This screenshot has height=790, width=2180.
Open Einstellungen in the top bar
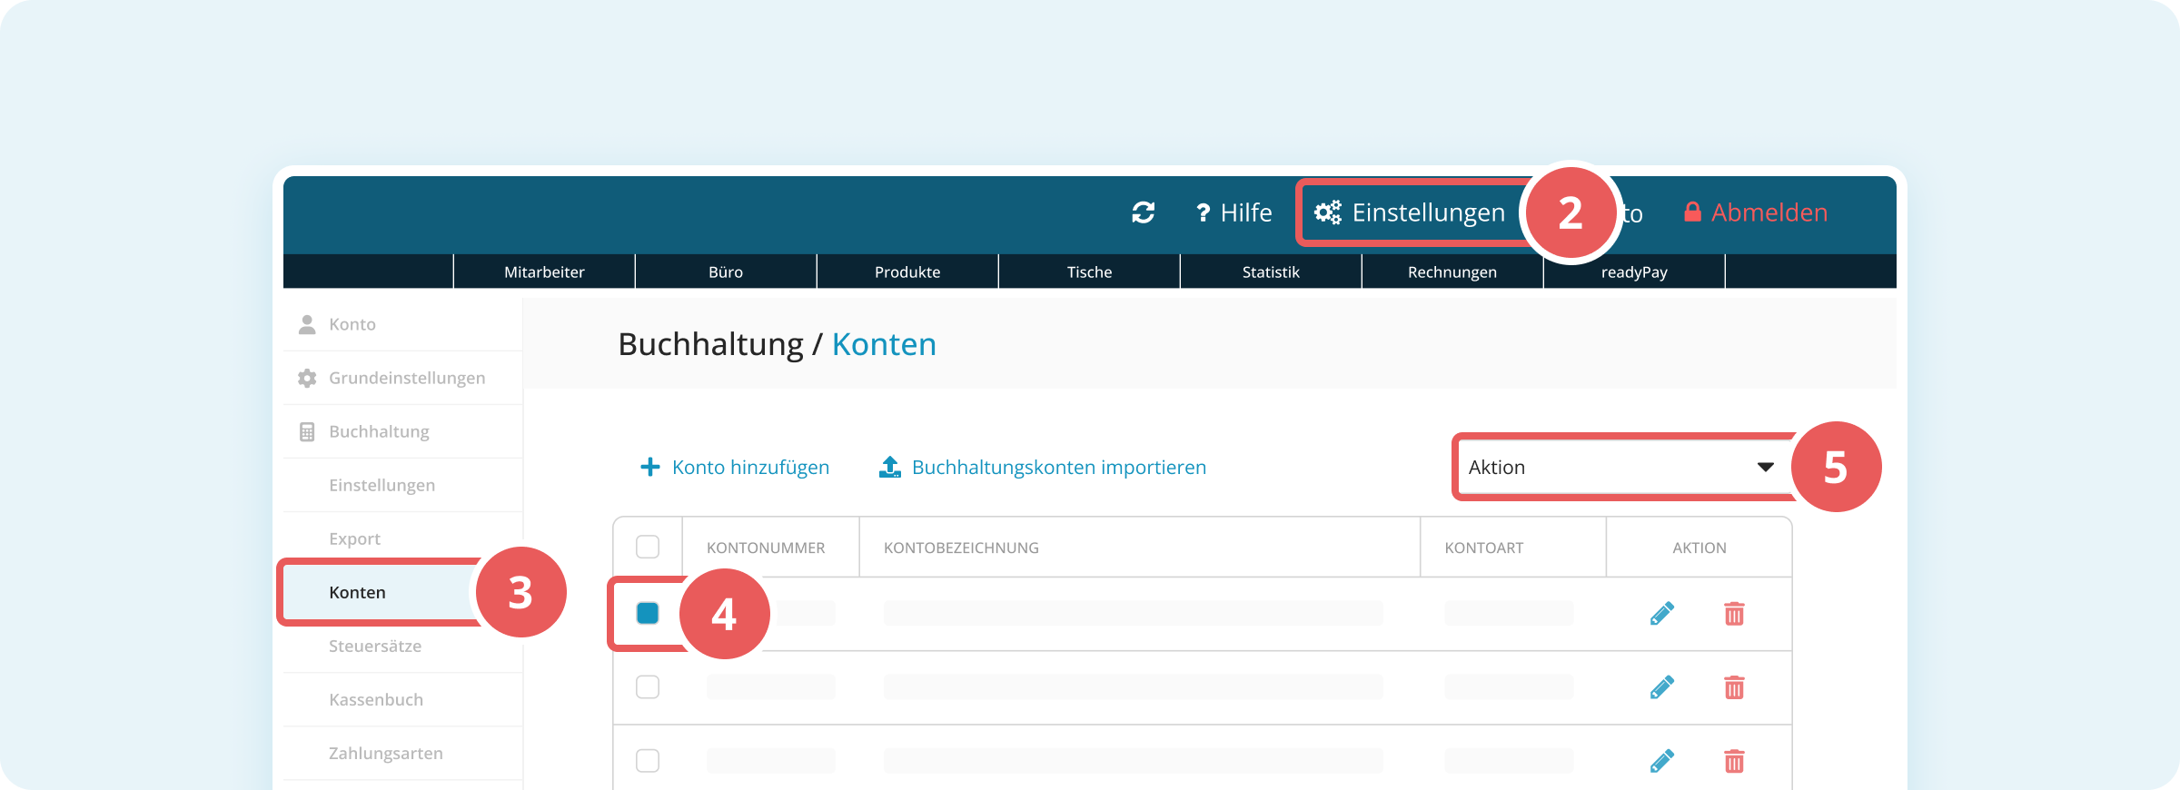click(x=1411, y=212)
